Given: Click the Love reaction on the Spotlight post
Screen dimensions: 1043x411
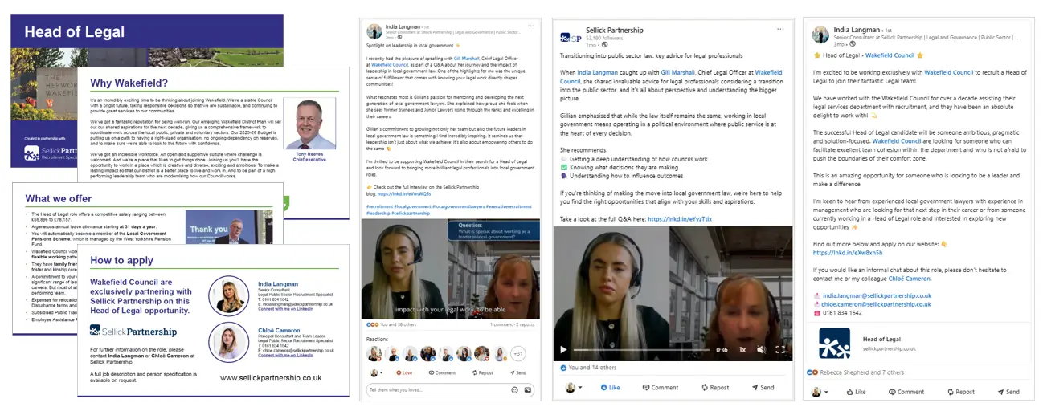Looking at the screenshot, I should pyautogui.click(x=403, y=372).
